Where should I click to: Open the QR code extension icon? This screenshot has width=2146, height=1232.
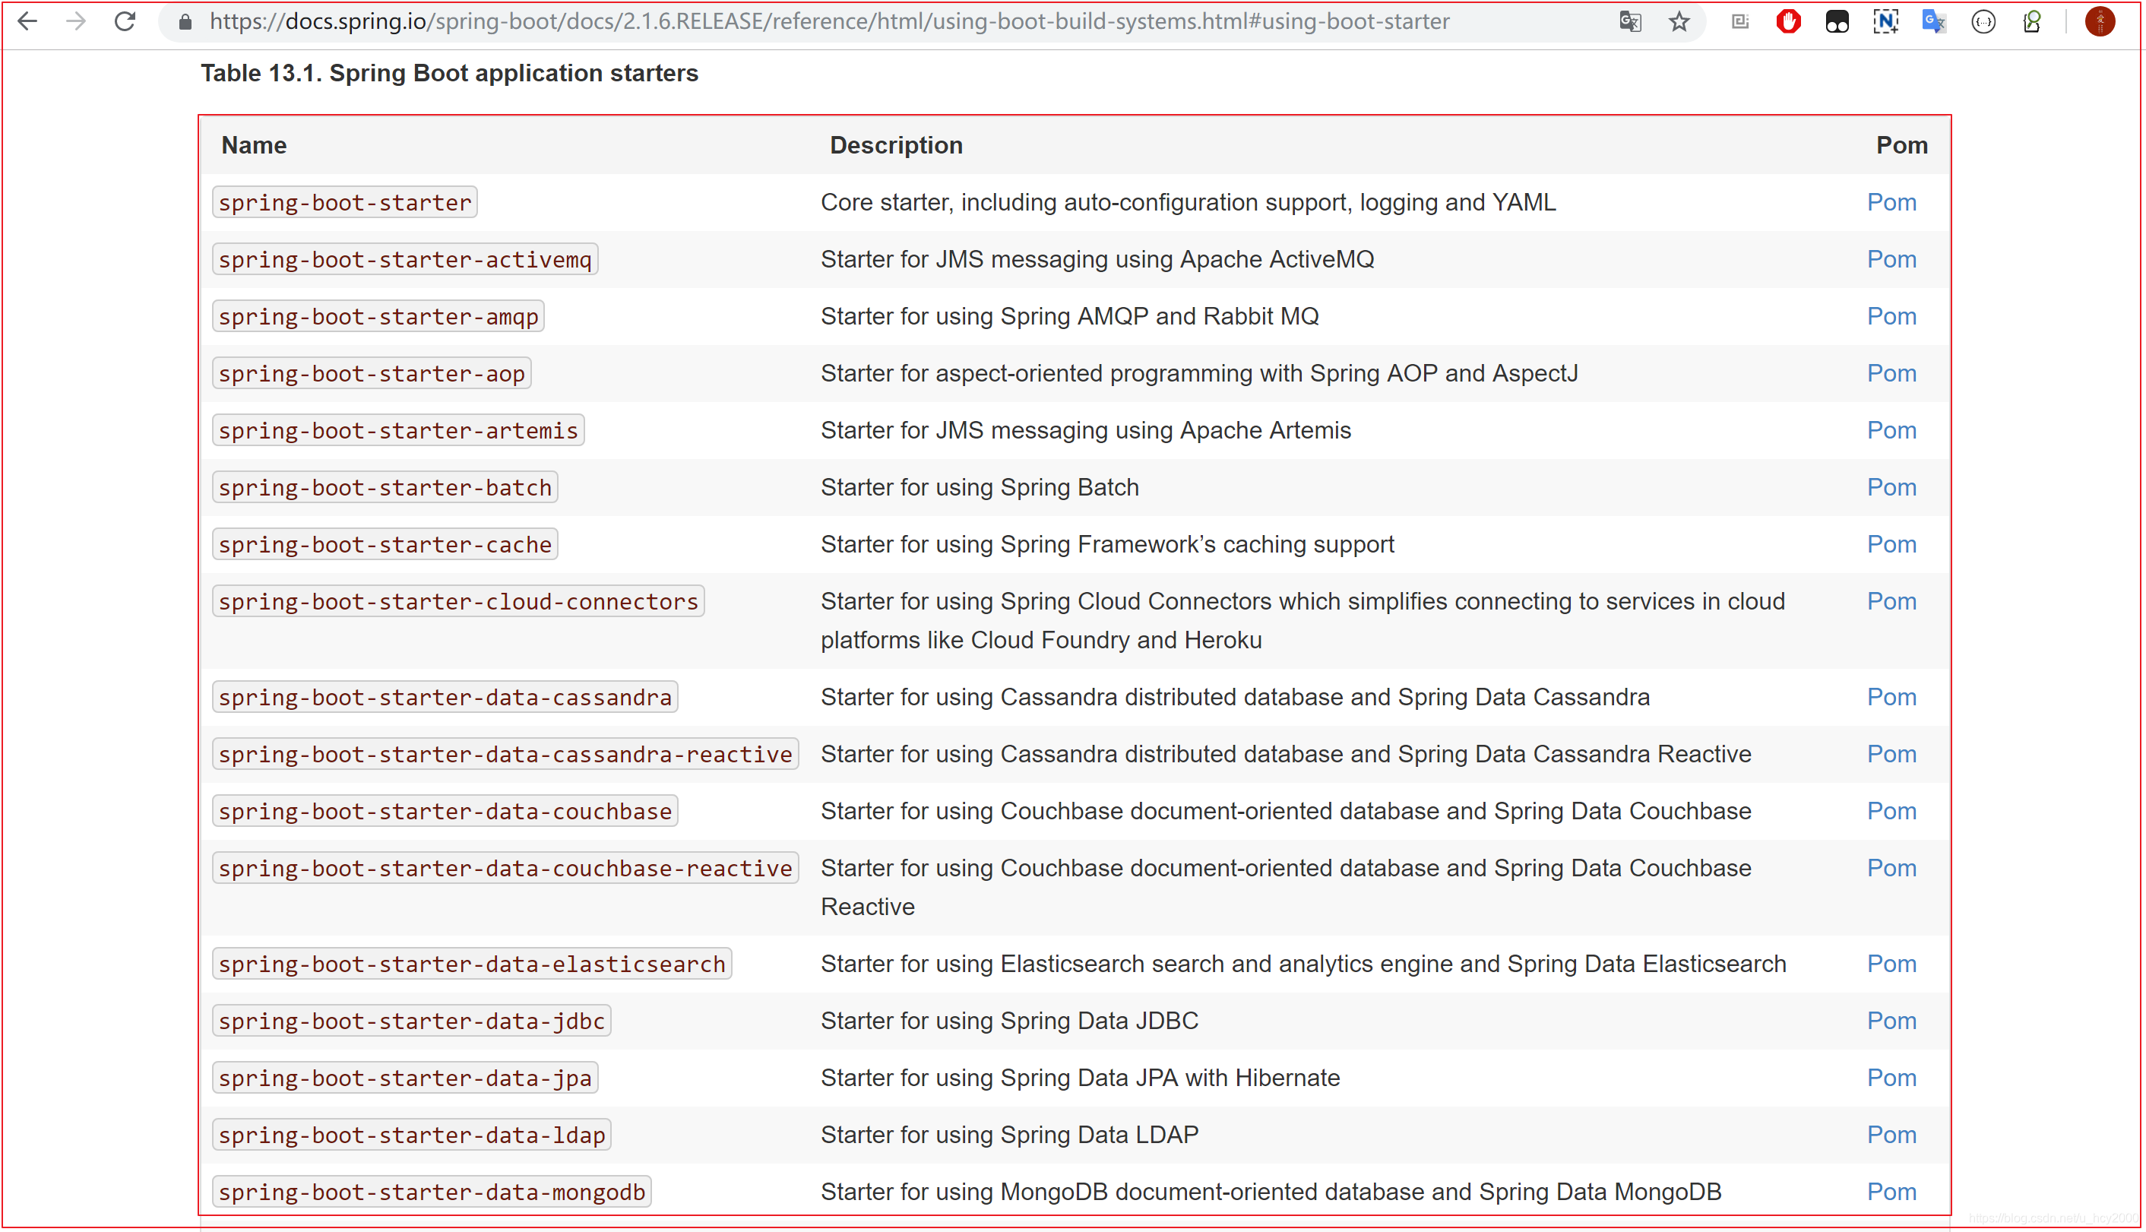pyautogui.click(x=1740, y=21)
